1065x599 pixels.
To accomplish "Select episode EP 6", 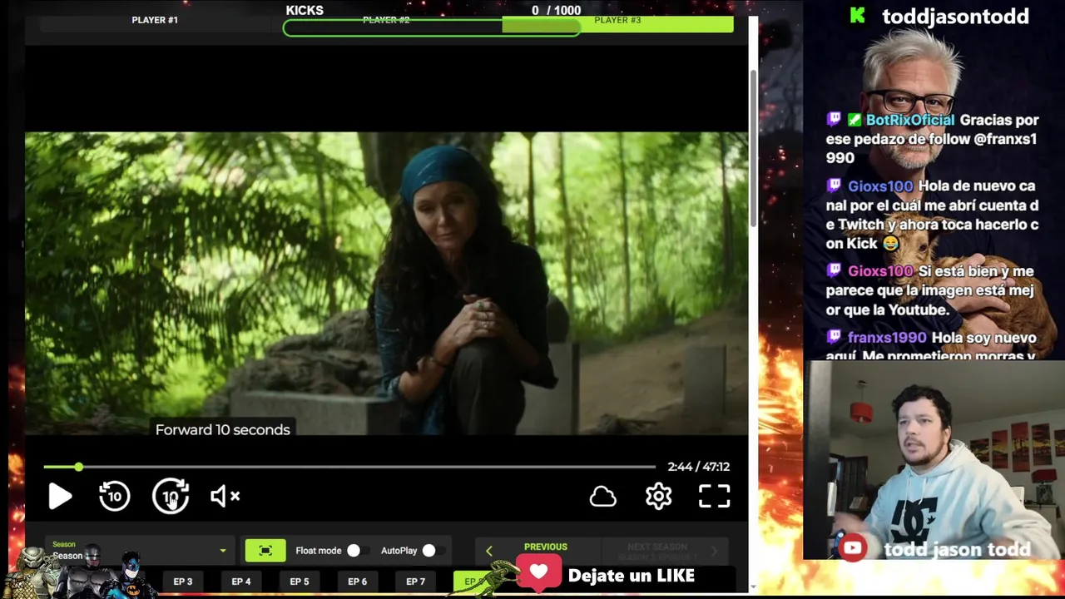I will (358, 582).
